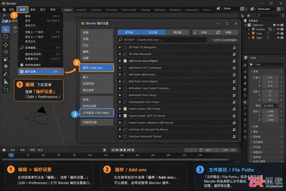Enable Add Mesh: BoltFactory add-on
This screenshot has height=191, width=286.
(125, 75)
